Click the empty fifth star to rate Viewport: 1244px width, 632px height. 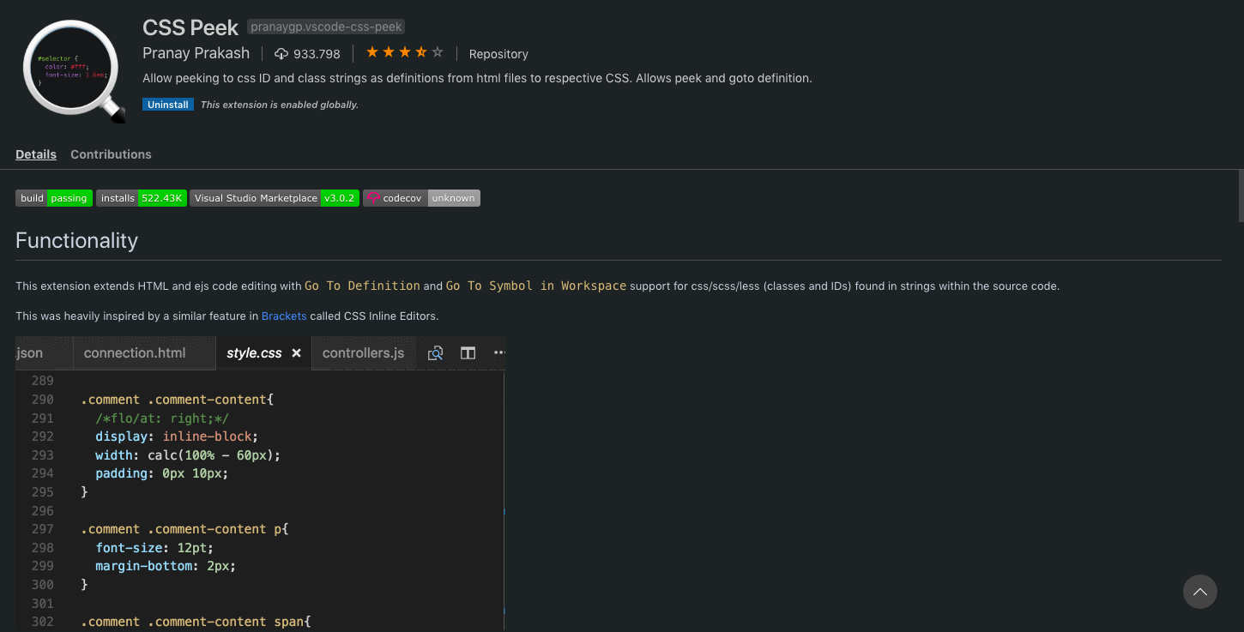tap(438, 51)
